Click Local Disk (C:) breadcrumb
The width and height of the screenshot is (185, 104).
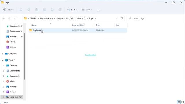(47, 18)
